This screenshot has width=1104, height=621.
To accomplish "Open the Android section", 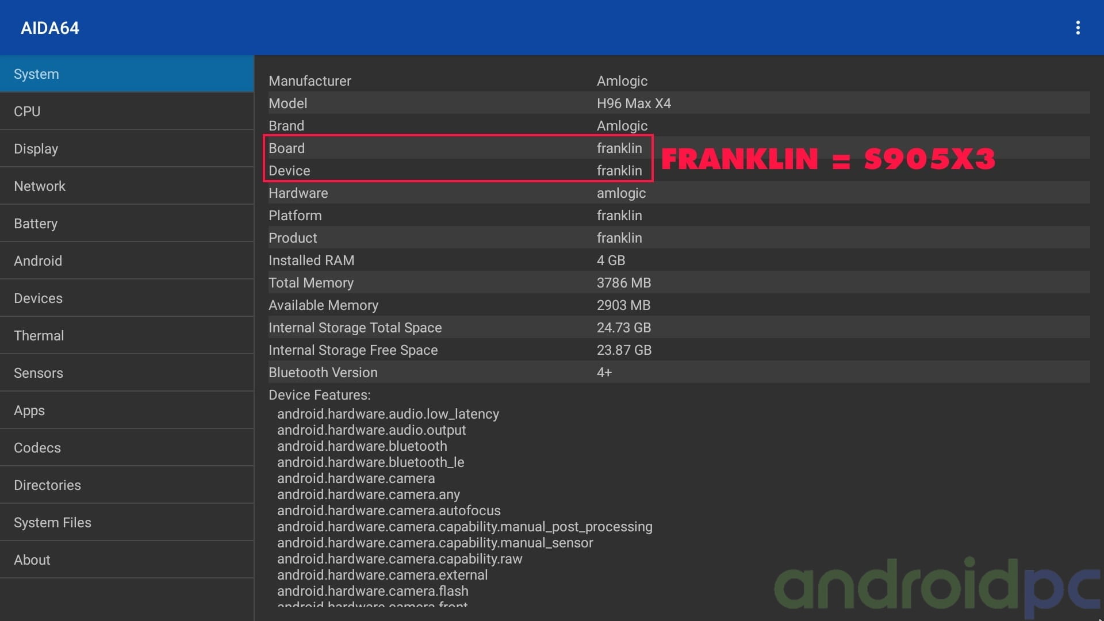I will (x=126, y=261).
